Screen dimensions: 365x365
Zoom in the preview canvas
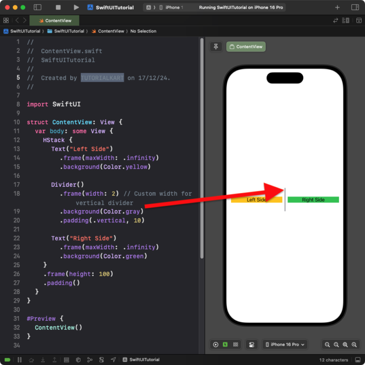coord(354,345)
